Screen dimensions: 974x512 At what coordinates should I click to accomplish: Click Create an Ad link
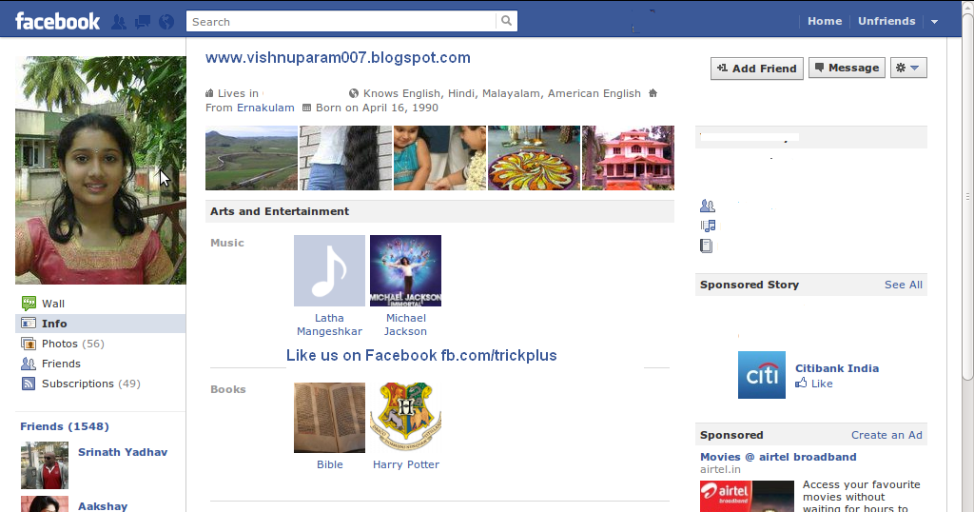point(886,435)
